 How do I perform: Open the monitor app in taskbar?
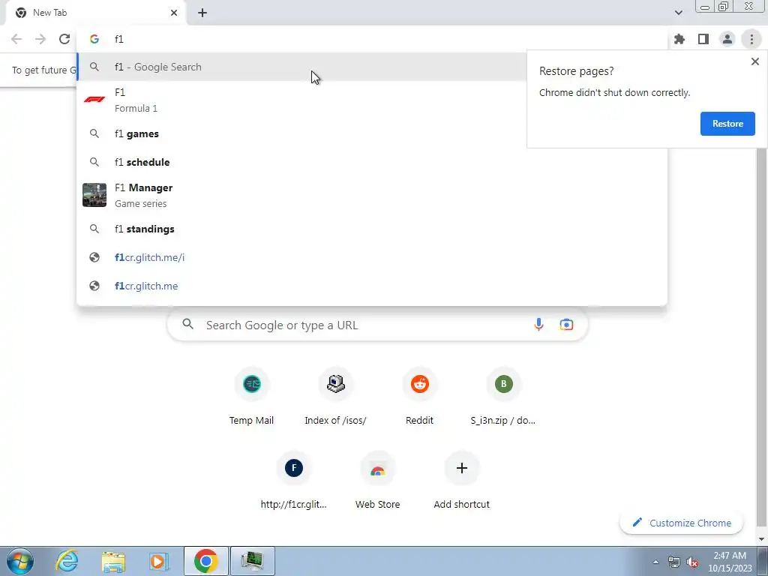pos(252,561)
